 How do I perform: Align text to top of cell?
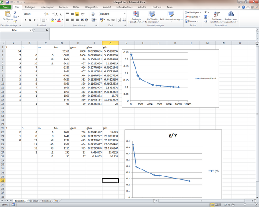68,14
